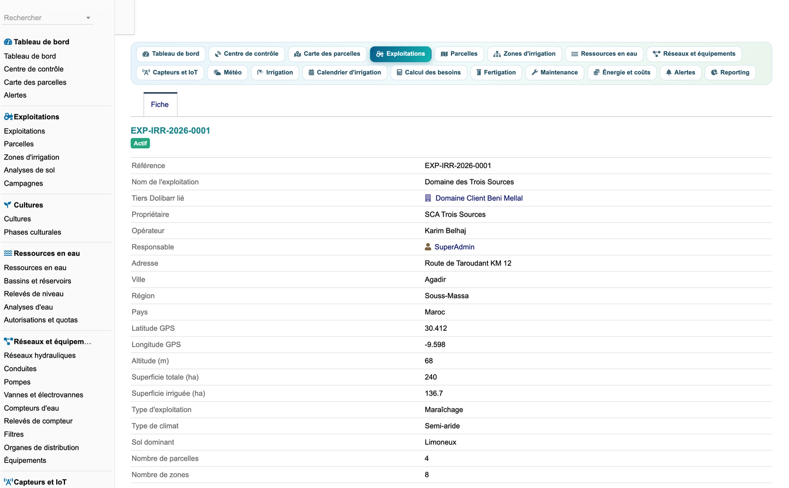Screen dimensions: 789x488
Task: Click the bell icon in Alertes toolbar button
Action: pyautogui.click(x=669, y=73)
